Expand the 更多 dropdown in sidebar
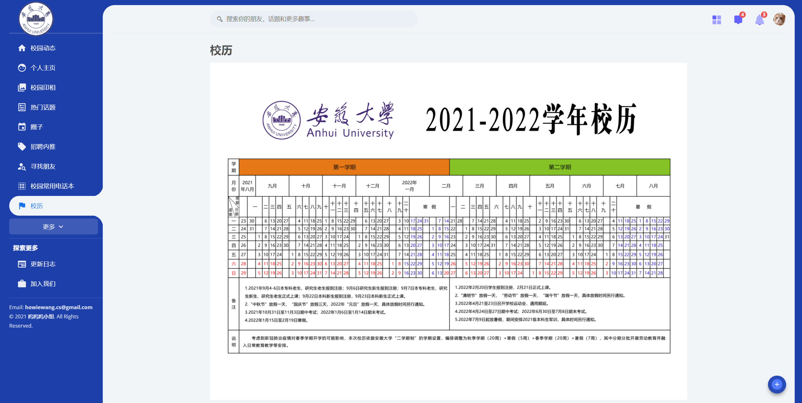 pyautogui.click(x=53, y=226)
